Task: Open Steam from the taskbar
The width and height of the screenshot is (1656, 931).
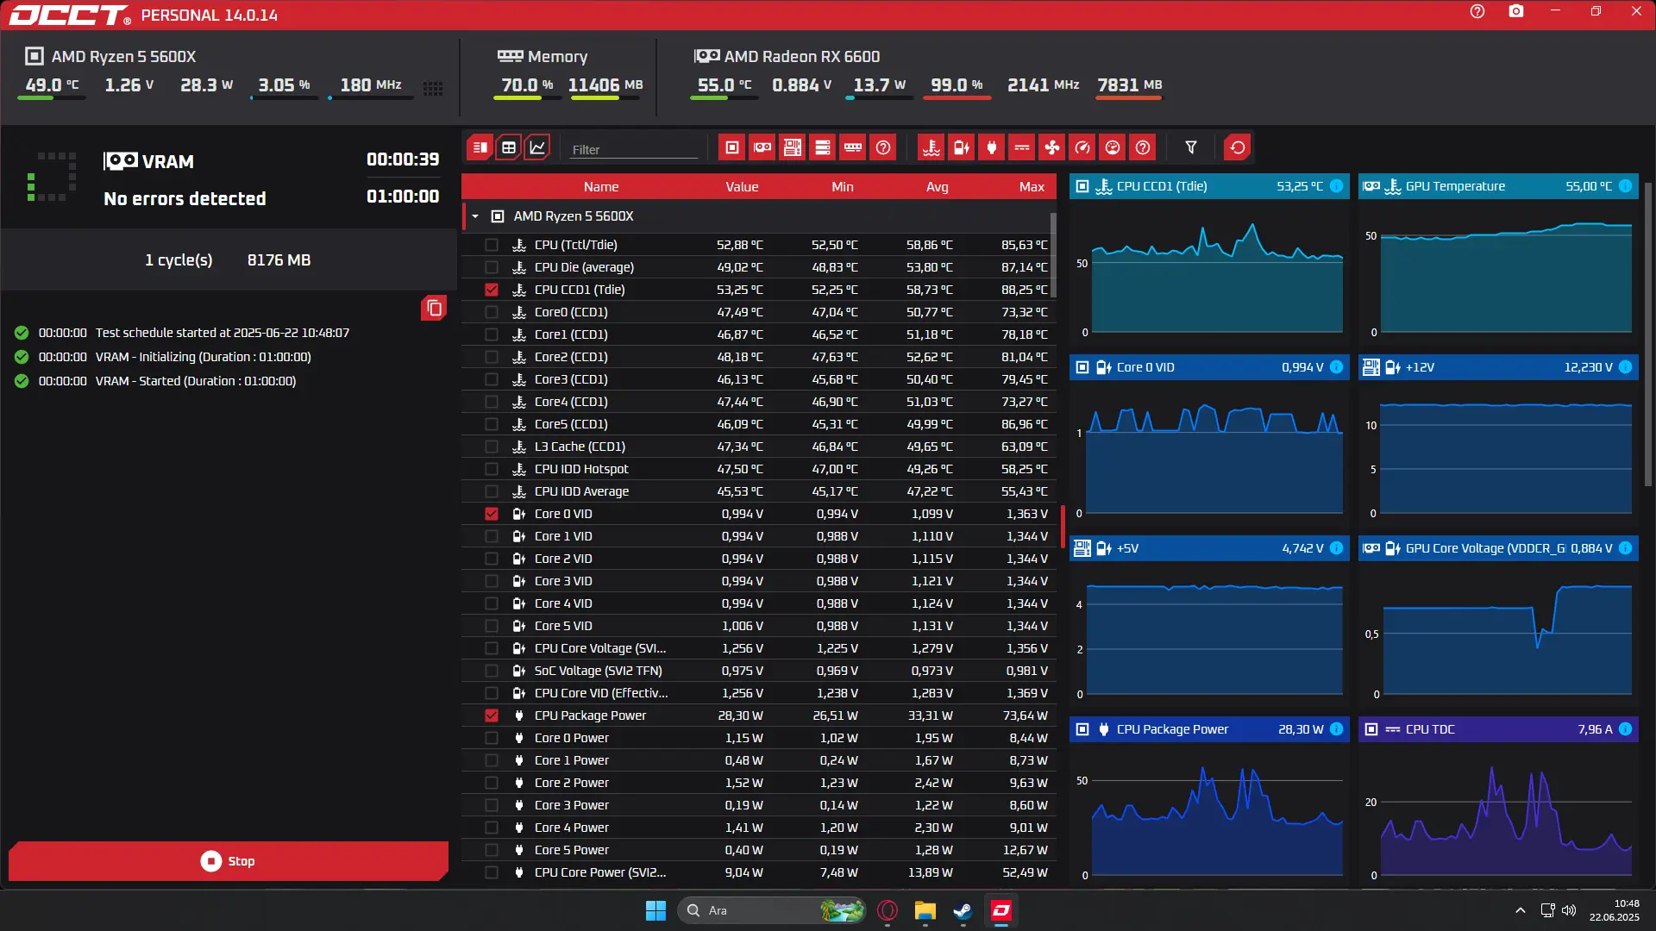Action: [963, 910]
